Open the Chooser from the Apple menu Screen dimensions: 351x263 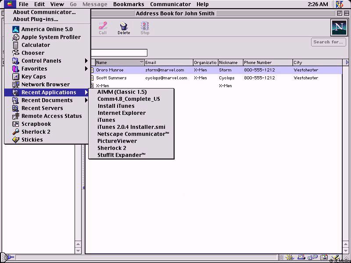point(33,53)
